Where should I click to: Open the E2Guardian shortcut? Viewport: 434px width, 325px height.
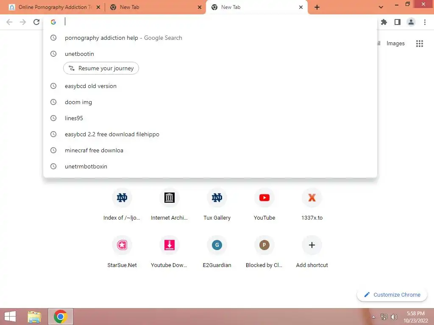(217, 252)
